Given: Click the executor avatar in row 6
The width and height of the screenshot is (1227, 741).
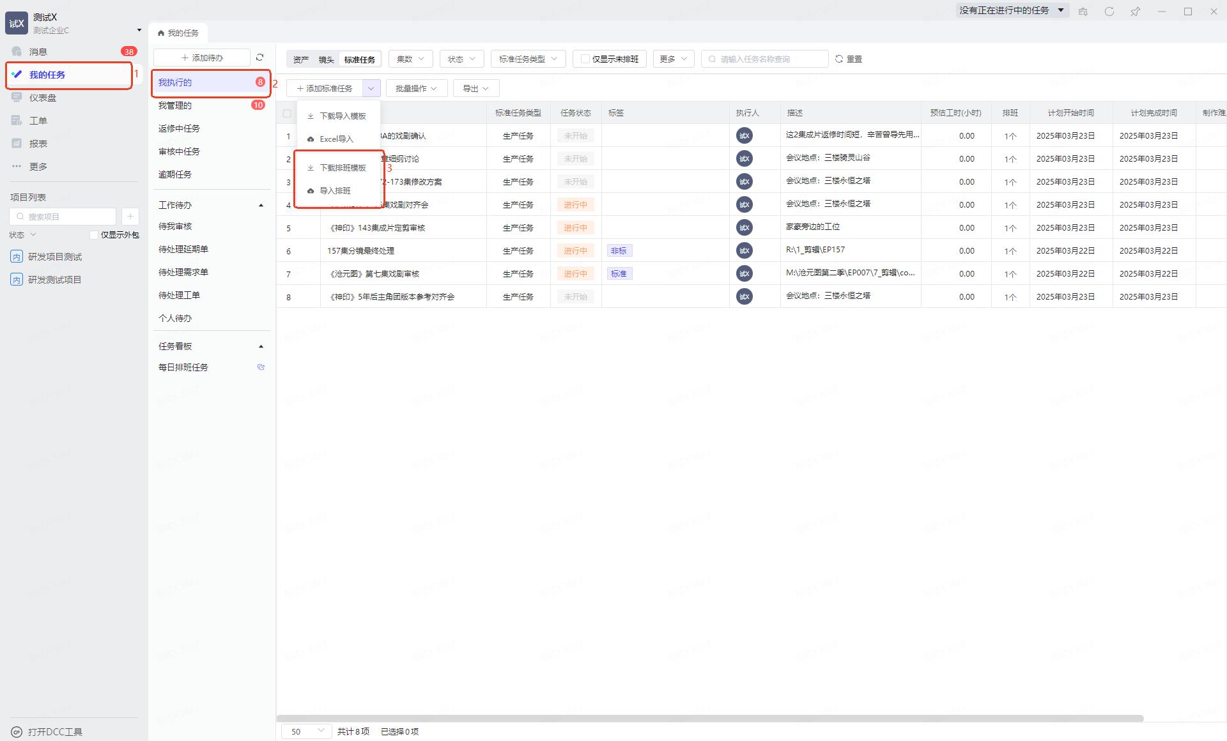Looking at the screenshot, I should pyautogui.click(x=745, y=250).
